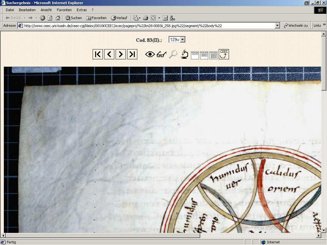Open the Datei menu
The height and width of the screenshot is (245, 327).
[x=10, y=10]
